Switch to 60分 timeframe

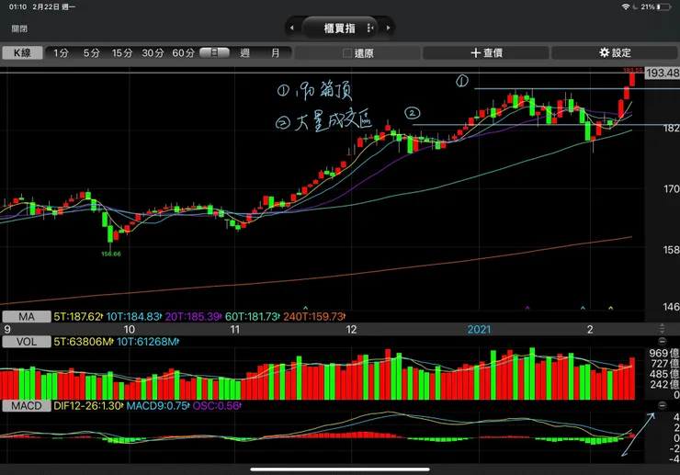tap(183, 53)
